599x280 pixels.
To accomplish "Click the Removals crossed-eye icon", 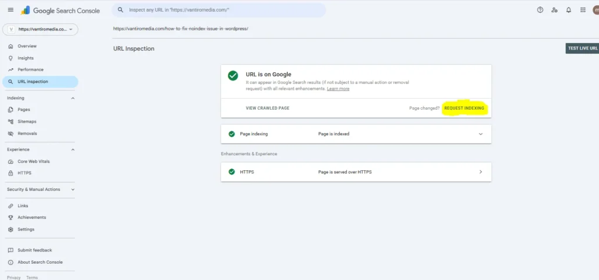I will pyautogui.click(x=11, y=134).
